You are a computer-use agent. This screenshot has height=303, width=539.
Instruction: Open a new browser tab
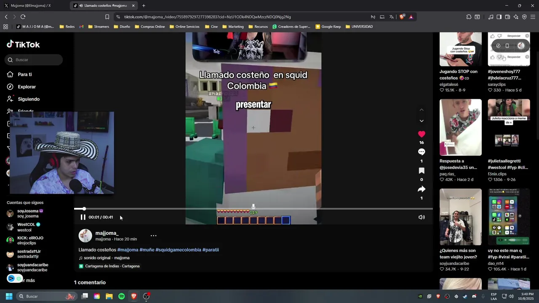[144, 5]
